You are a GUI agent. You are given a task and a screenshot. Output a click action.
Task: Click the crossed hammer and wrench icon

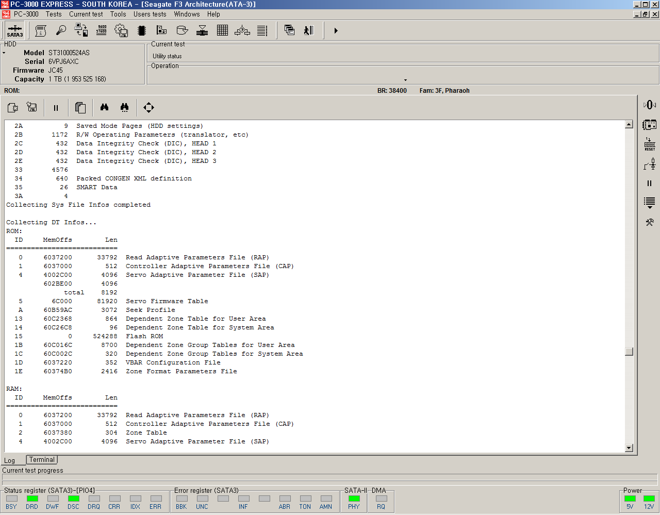click(x=650, y=222)
